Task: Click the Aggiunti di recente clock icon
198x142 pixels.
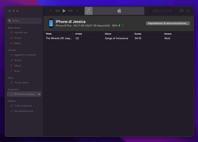Action: click(11, 55)
